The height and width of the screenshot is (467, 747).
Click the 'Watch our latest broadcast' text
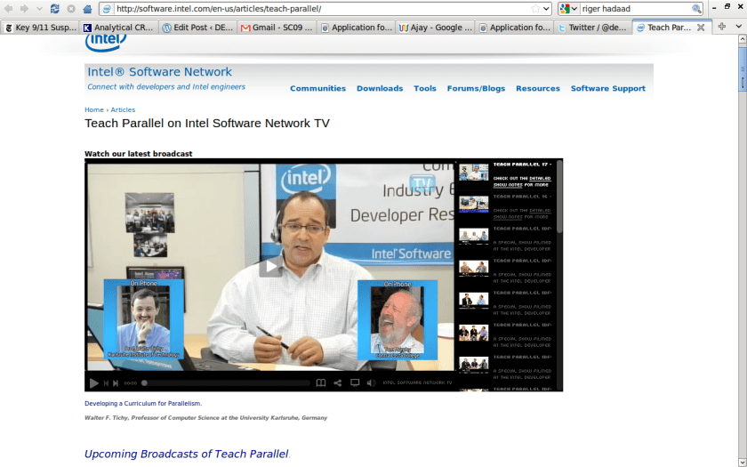139,154
